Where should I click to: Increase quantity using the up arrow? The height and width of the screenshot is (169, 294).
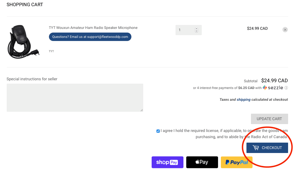coord(196,29)
